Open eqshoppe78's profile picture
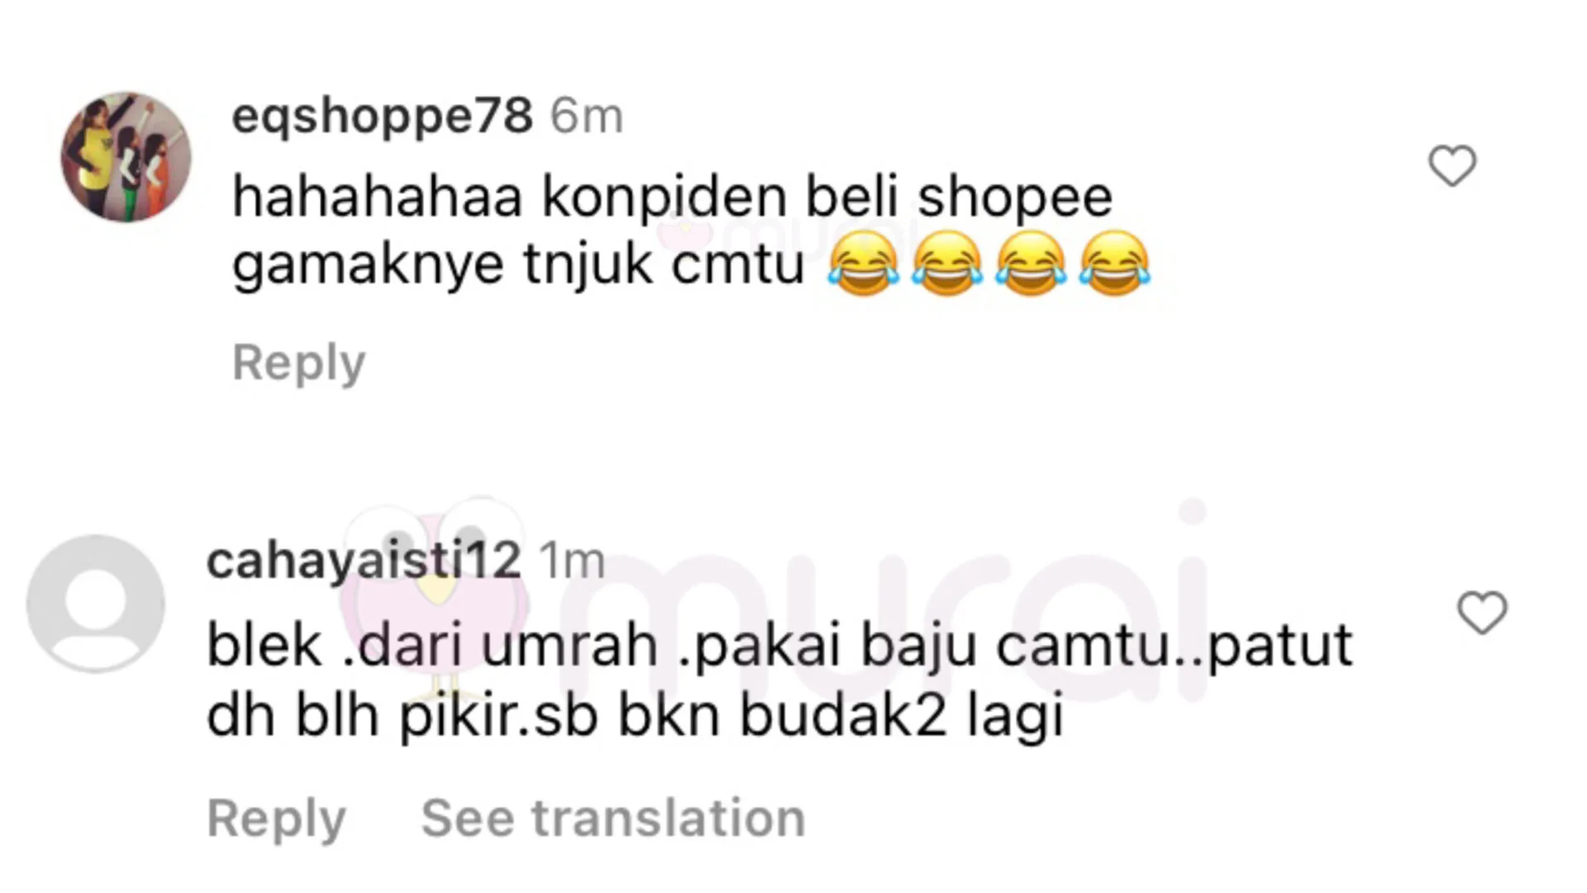This screenshot has height=893, width=1587. [126, 156]
